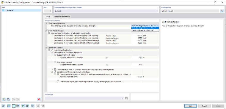
Task: Select the Eurocode 2 time-dependent properties radio option
Action: pos(58,81)
